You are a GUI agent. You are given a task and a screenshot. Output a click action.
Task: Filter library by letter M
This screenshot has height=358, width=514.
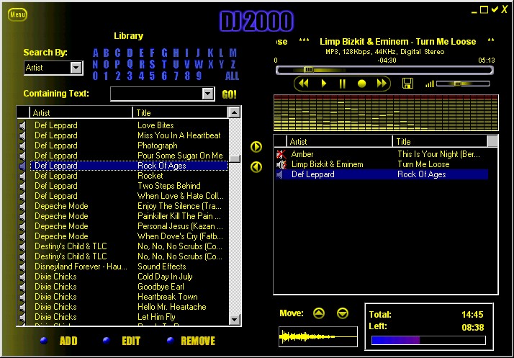233,53
